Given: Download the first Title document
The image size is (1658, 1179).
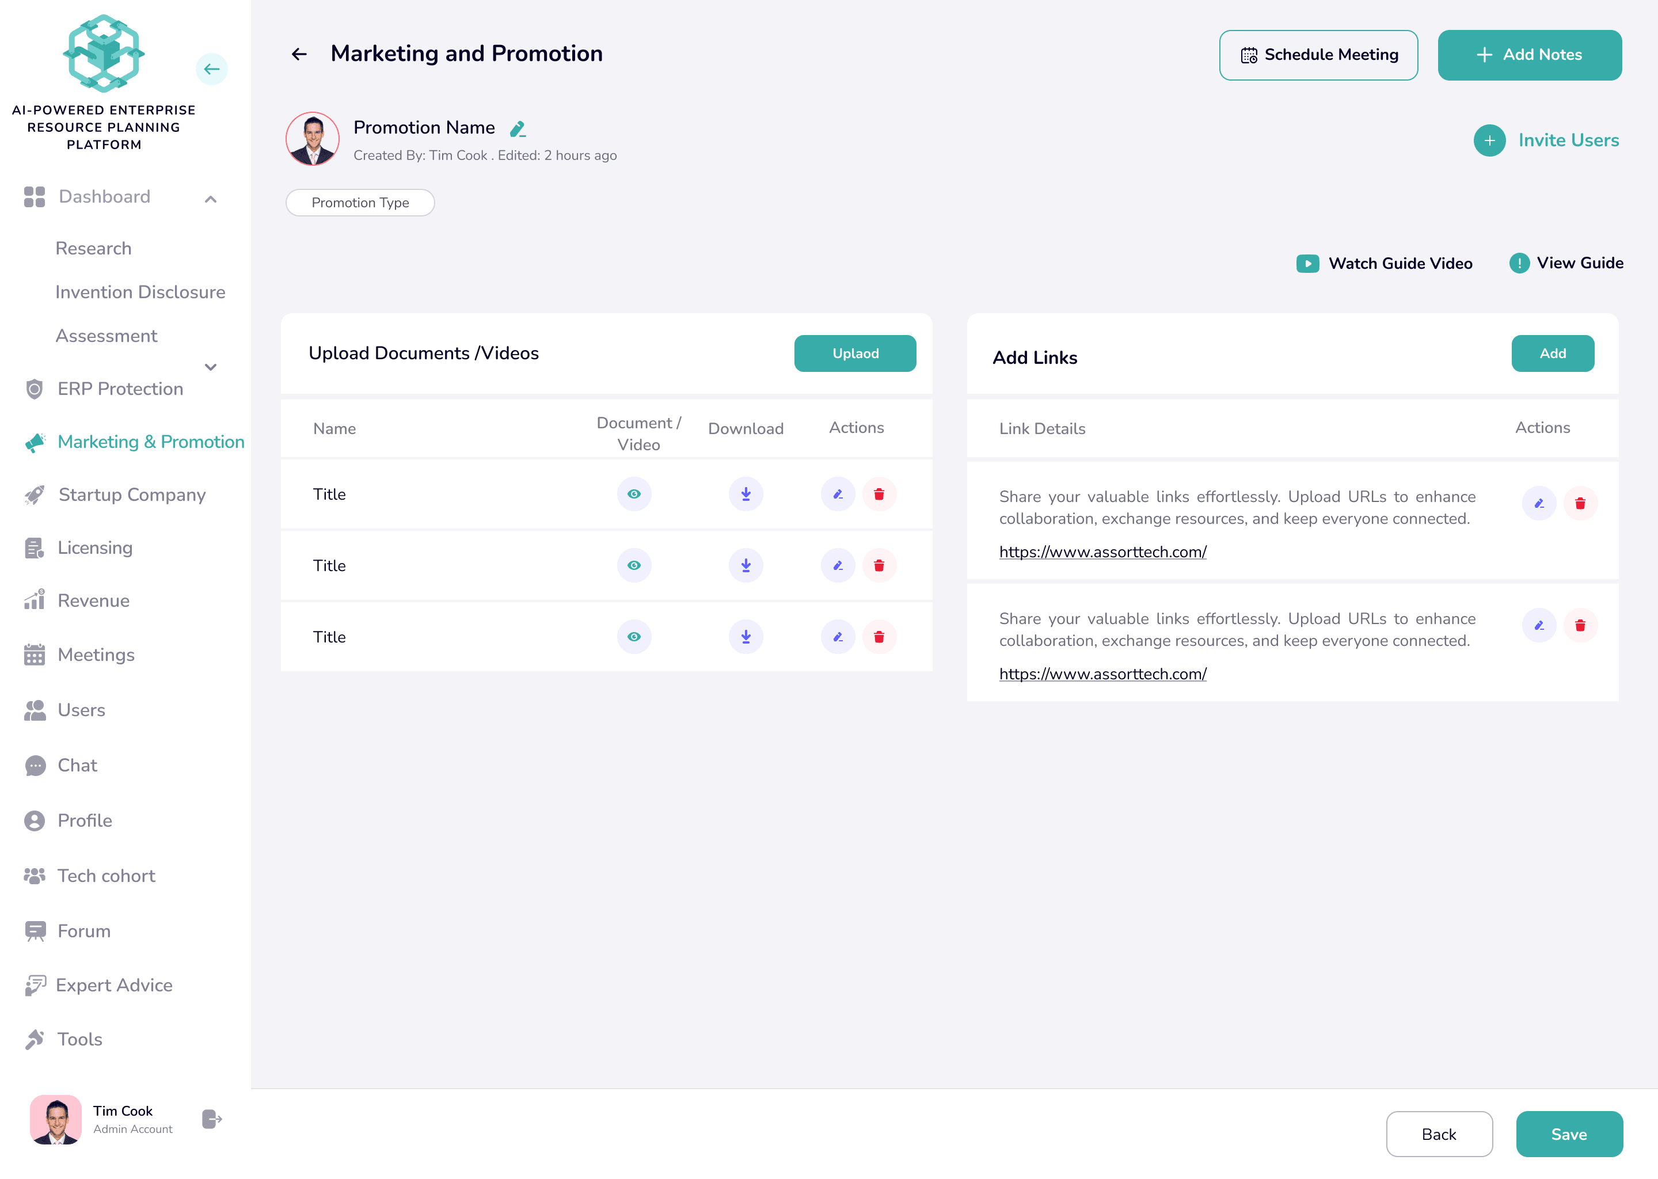Looking at the screenshot, I should click(746, 495).
